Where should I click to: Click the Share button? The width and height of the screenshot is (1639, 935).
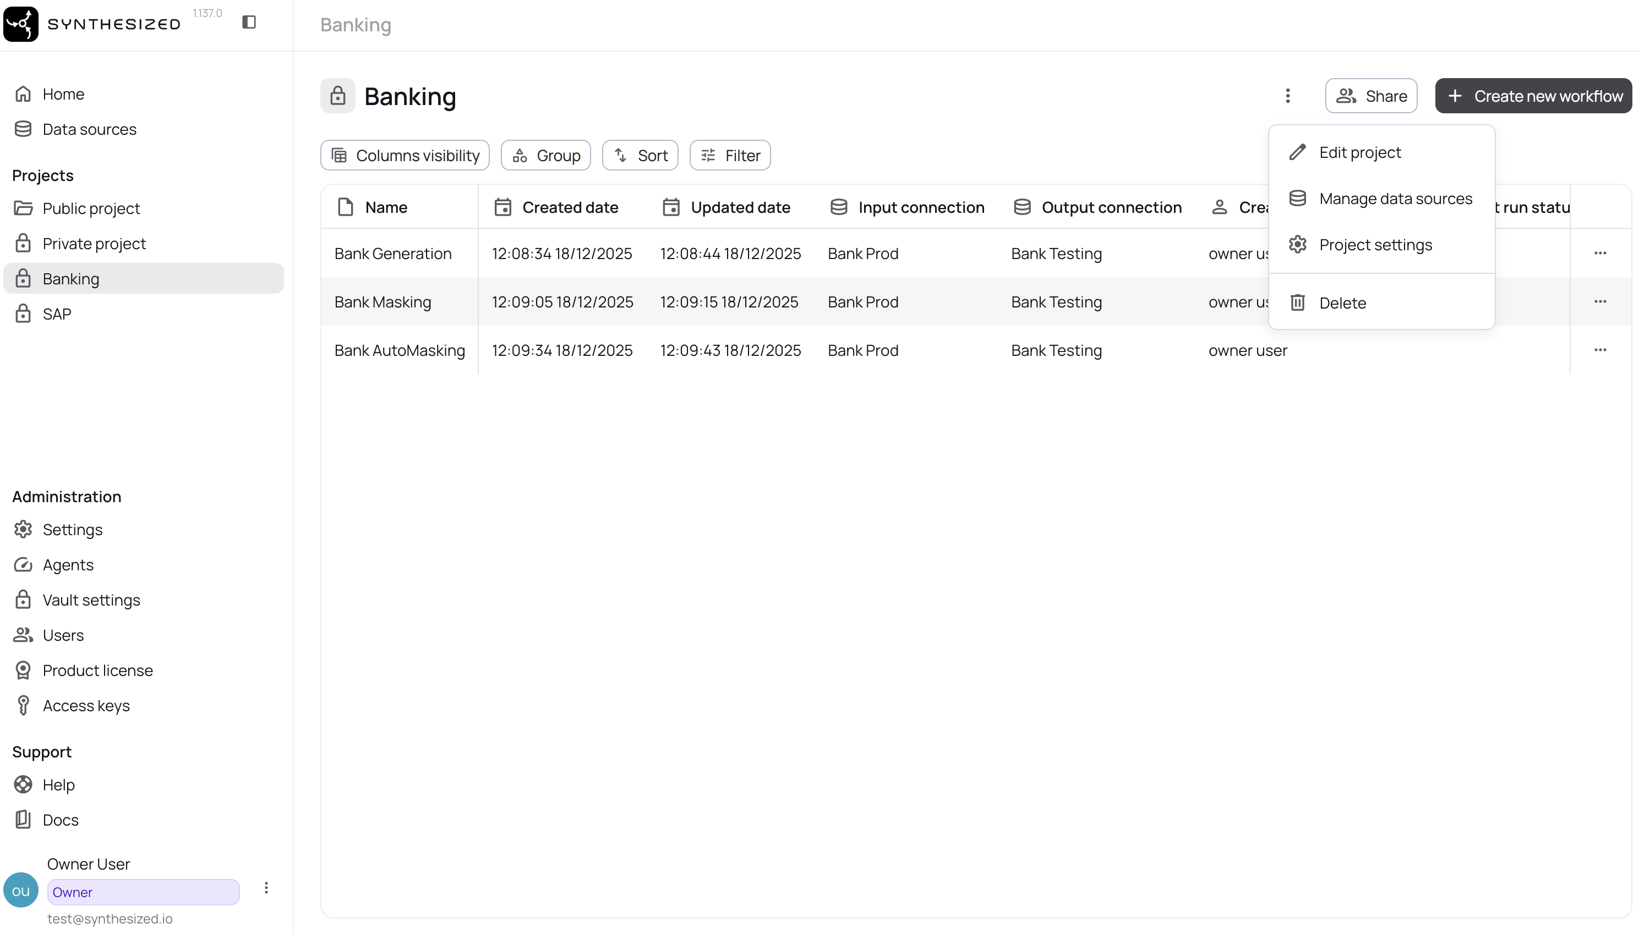(1371, 96)
